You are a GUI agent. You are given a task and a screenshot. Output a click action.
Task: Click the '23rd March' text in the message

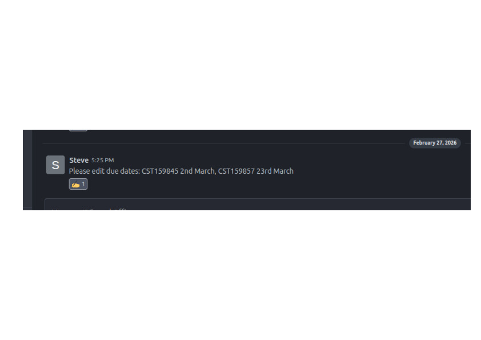pyautogui.click(x=275, y=171)
